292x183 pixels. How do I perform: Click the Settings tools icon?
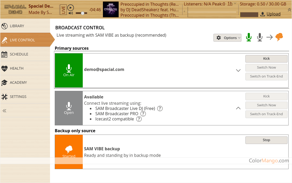pos(4,97)
